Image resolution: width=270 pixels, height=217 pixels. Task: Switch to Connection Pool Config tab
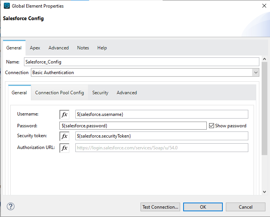coord(59,93)
